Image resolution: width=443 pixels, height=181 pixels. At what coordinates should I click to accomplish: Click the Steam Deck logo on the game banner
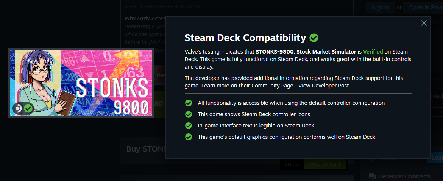pos(17,108)
